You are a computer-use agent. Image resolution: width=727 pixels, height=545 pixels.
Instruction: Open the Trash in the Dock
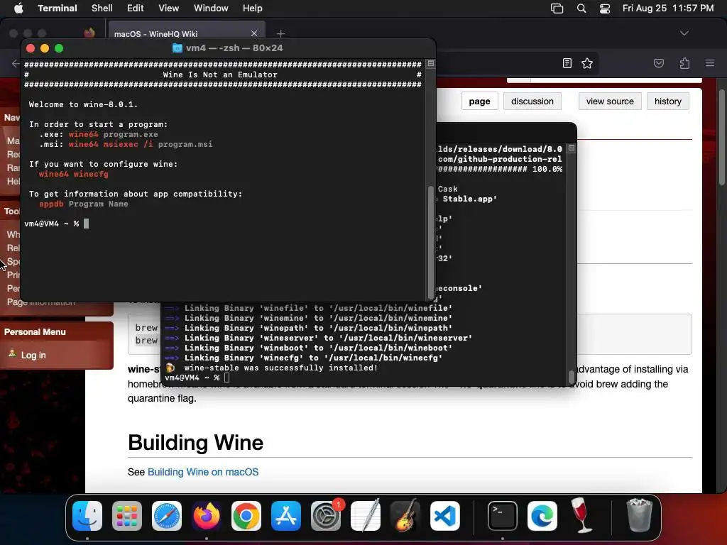(x=640, y=515)
